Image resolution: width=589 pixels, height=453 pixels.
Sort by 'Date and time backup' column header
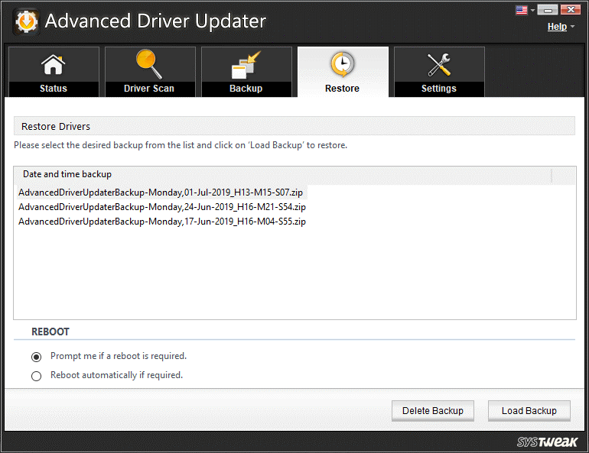pos(282,175)
